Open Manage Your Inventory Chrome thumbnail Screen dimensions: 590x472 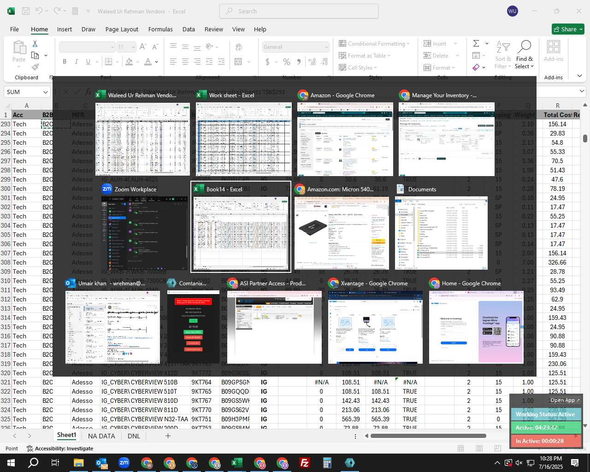tap(447, 139)
